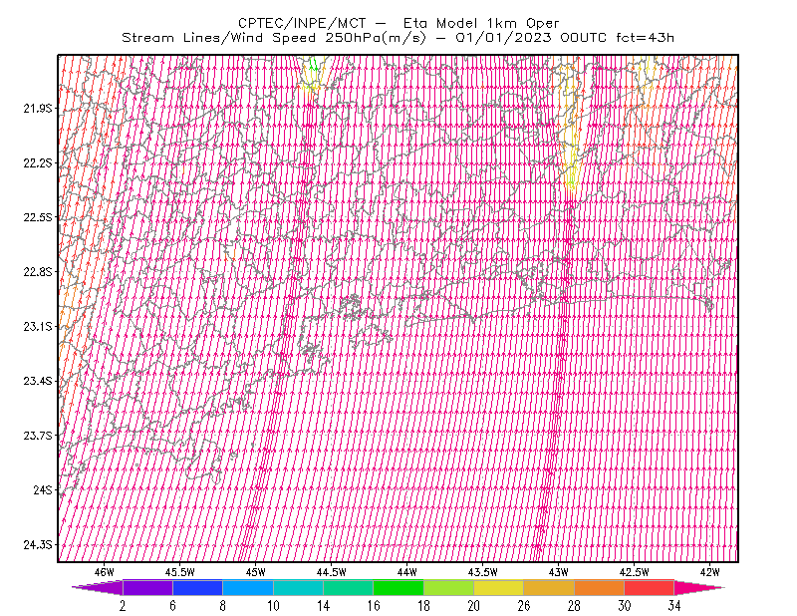Select the orange 28–30 legend segment
The image size is (797, 616).
tap(600, 587)
